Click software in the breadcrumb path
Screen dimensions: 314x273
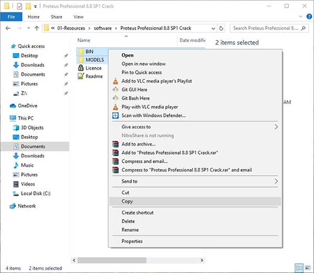click(103, 28)
